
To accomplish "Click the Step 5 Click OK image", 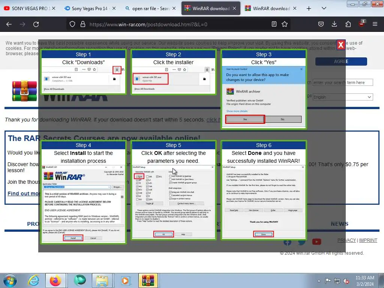I will click(x=174, y=190).
